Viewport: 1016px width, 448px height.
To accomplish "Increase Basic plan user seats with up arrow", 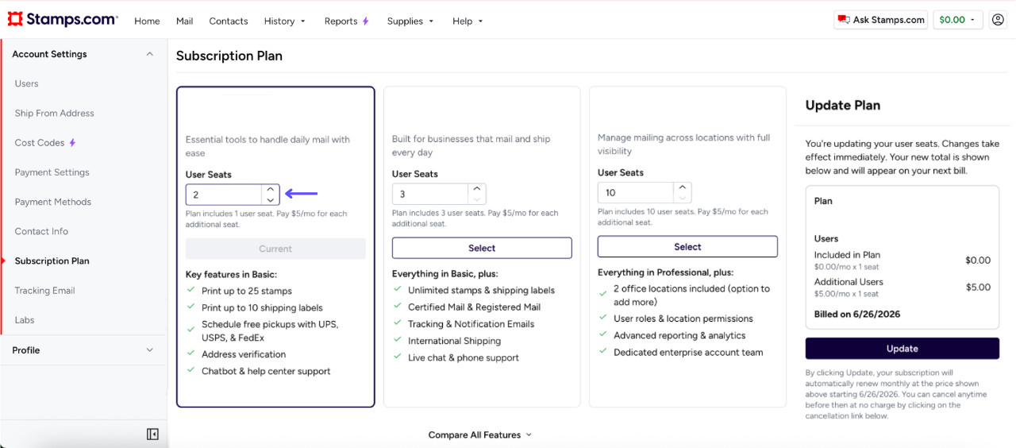I will 271,190.
